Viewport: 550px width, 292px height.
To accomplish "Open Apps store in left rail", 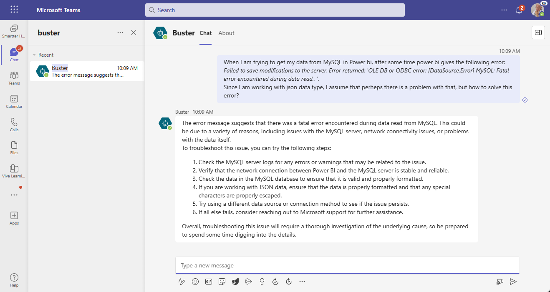I will pos(14,218).
